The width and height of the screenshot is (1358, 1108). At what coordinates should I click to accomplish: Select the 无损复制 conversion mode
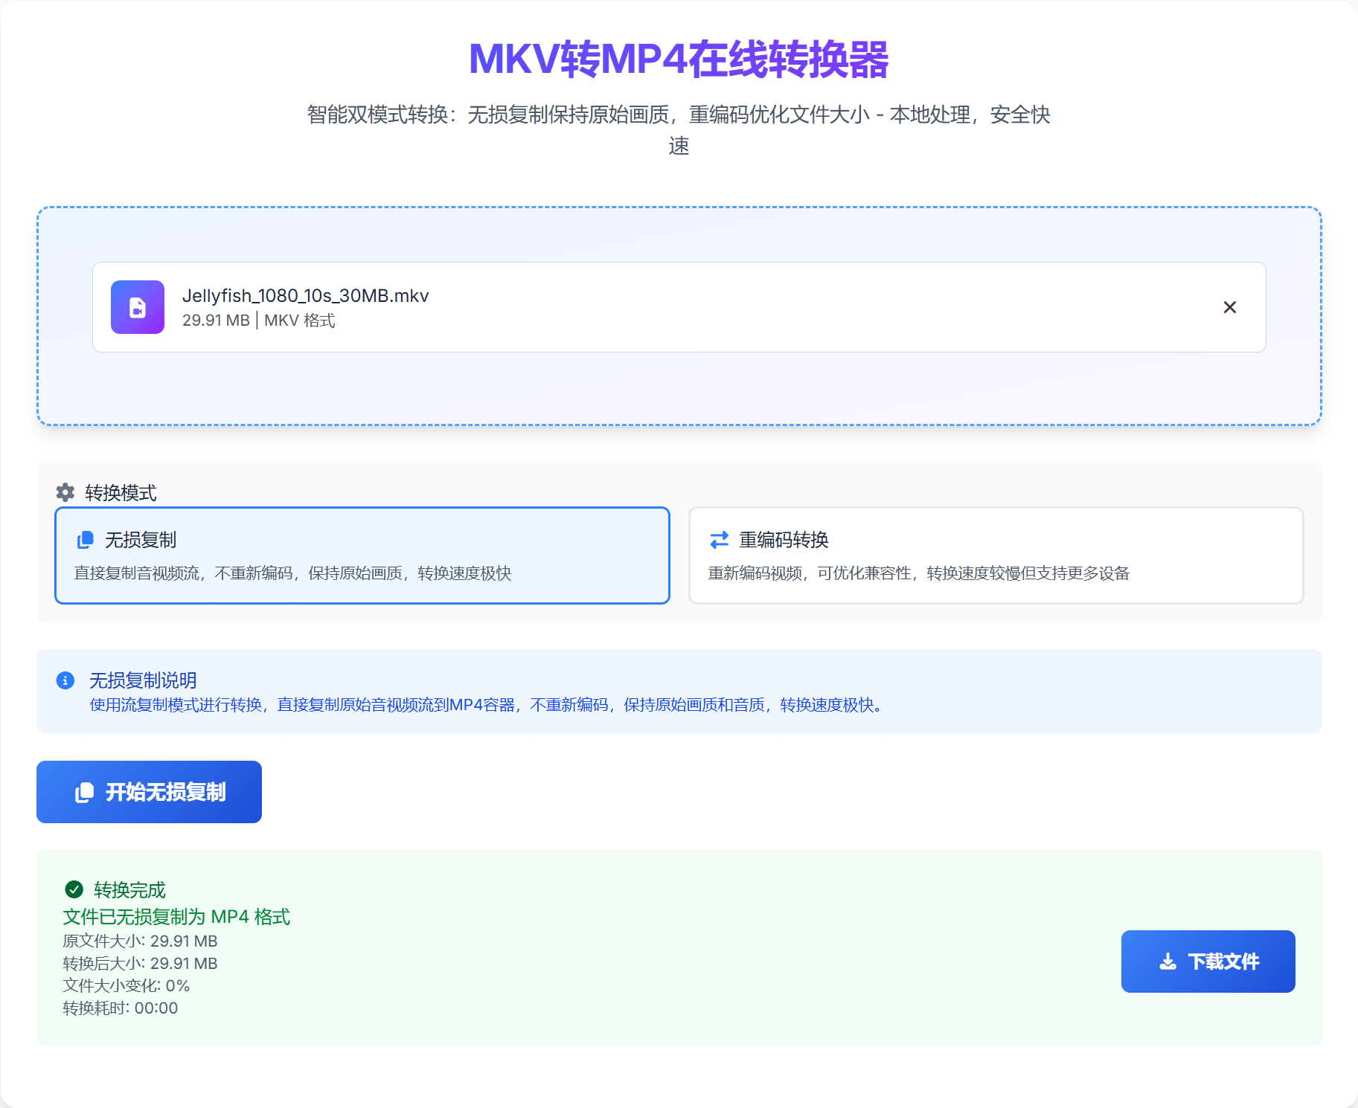(362, 555)
